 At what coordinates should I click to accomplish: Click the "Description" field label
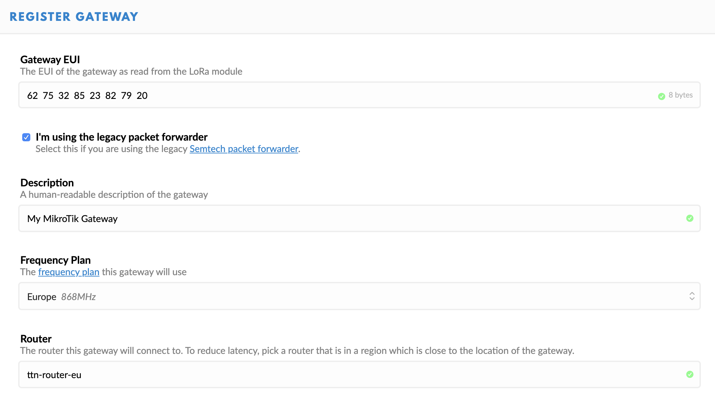click(47, 183)
